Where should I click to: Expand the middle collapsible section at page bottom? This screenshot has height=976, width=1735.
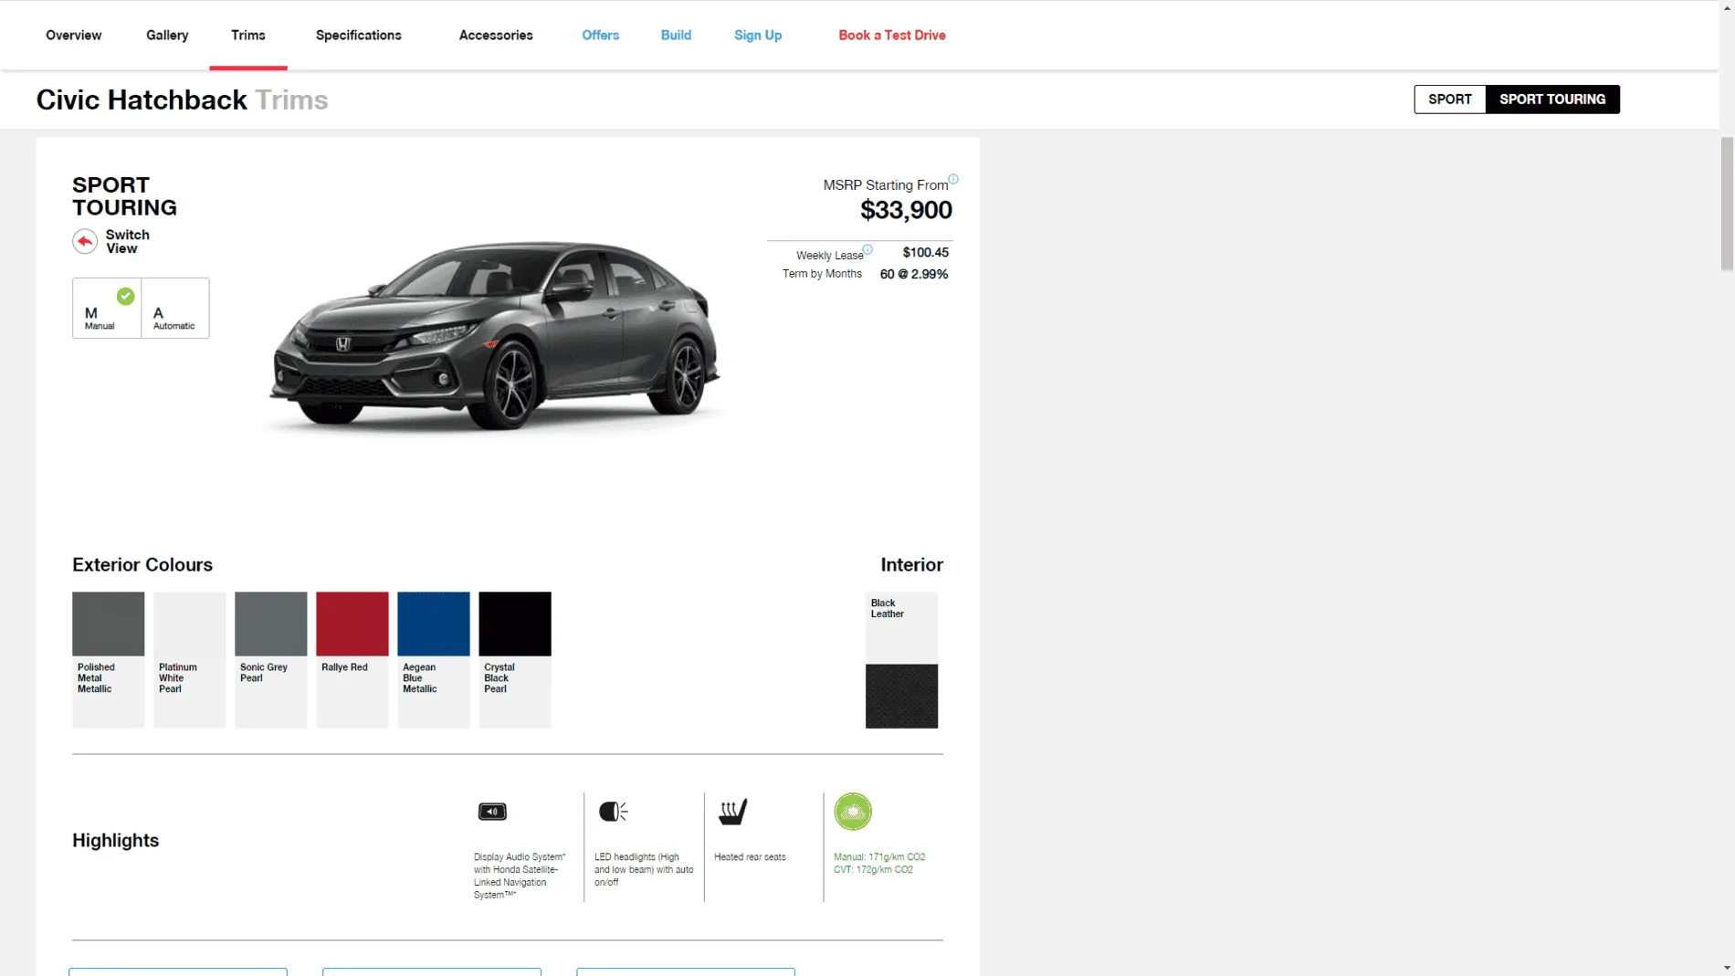coord(431,971)
